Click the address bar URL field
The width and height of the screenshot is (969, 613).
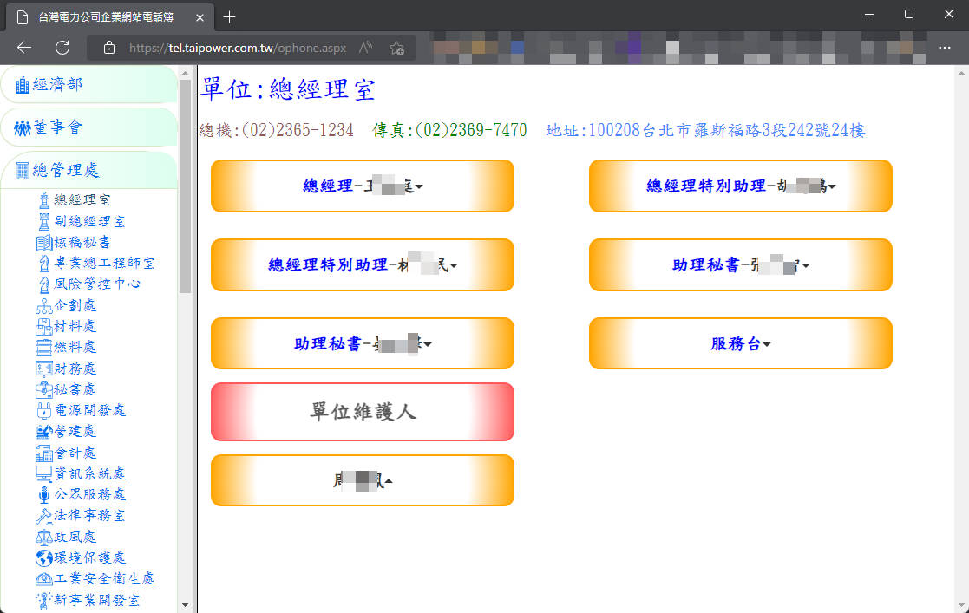coord(238,48)
